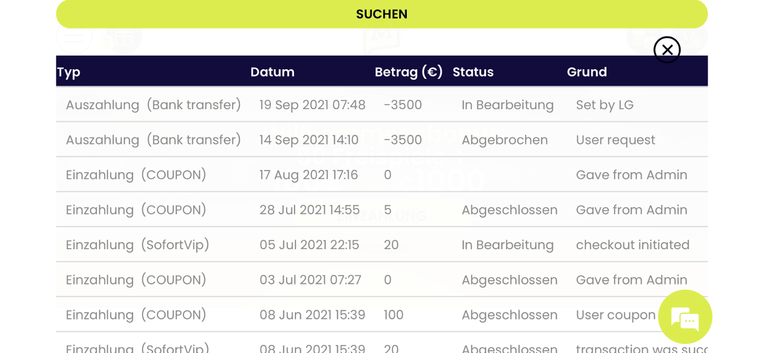Click the 100 euro amount cell

(394, 315)
